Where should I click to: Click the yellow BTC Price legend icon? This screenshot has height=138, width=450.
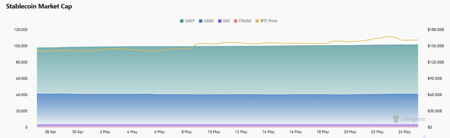(x=257, y=21)
